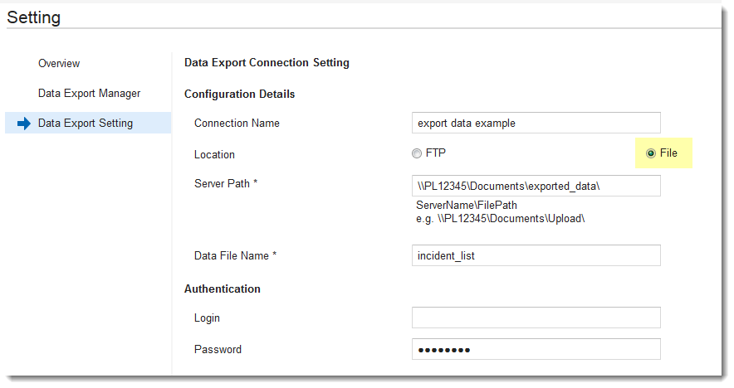
Task: Go to Data Export Manager
Action: coord(89,94)
